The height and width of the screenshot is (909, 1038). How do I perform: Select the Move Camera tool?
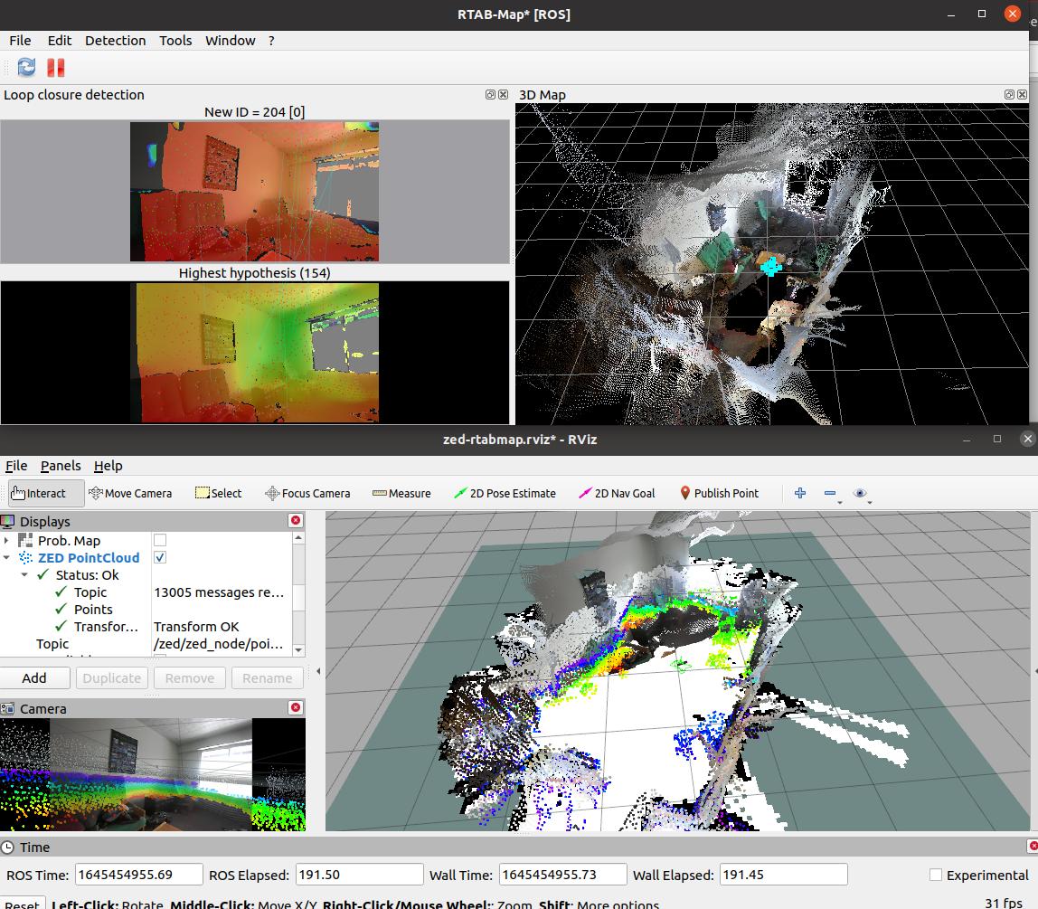130,493
